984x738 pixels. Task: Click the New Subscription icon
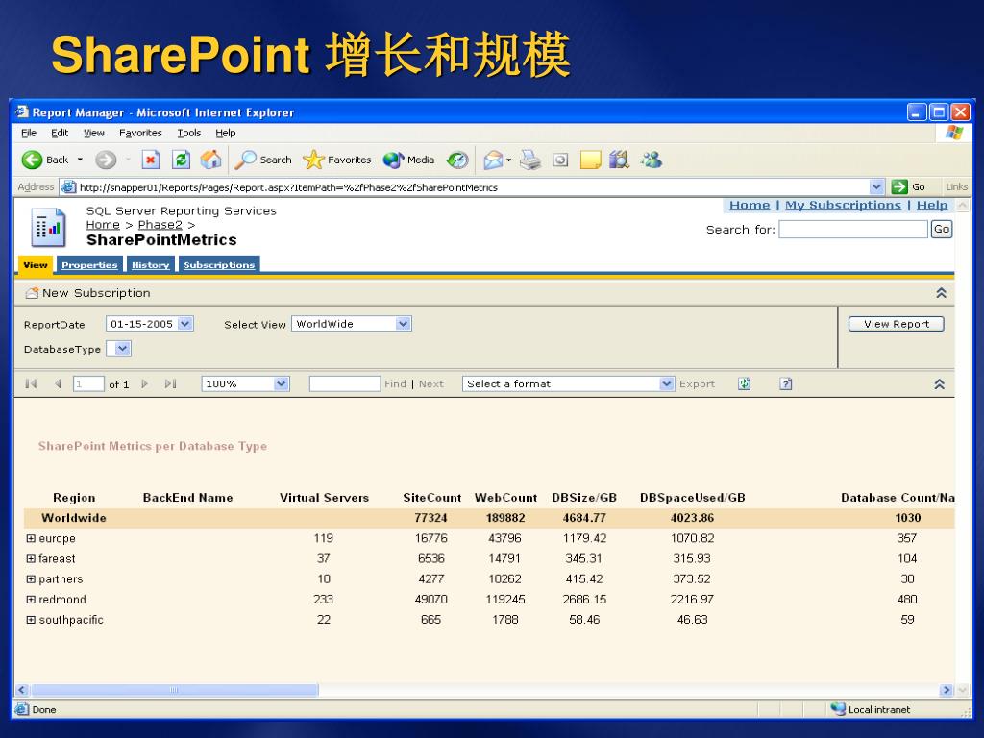click(32, 293)
